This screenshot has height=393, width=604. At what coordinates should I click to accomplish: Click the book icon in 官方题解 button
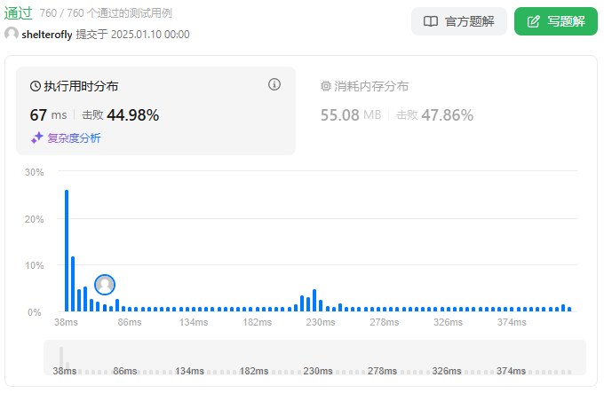pos(431,21)
